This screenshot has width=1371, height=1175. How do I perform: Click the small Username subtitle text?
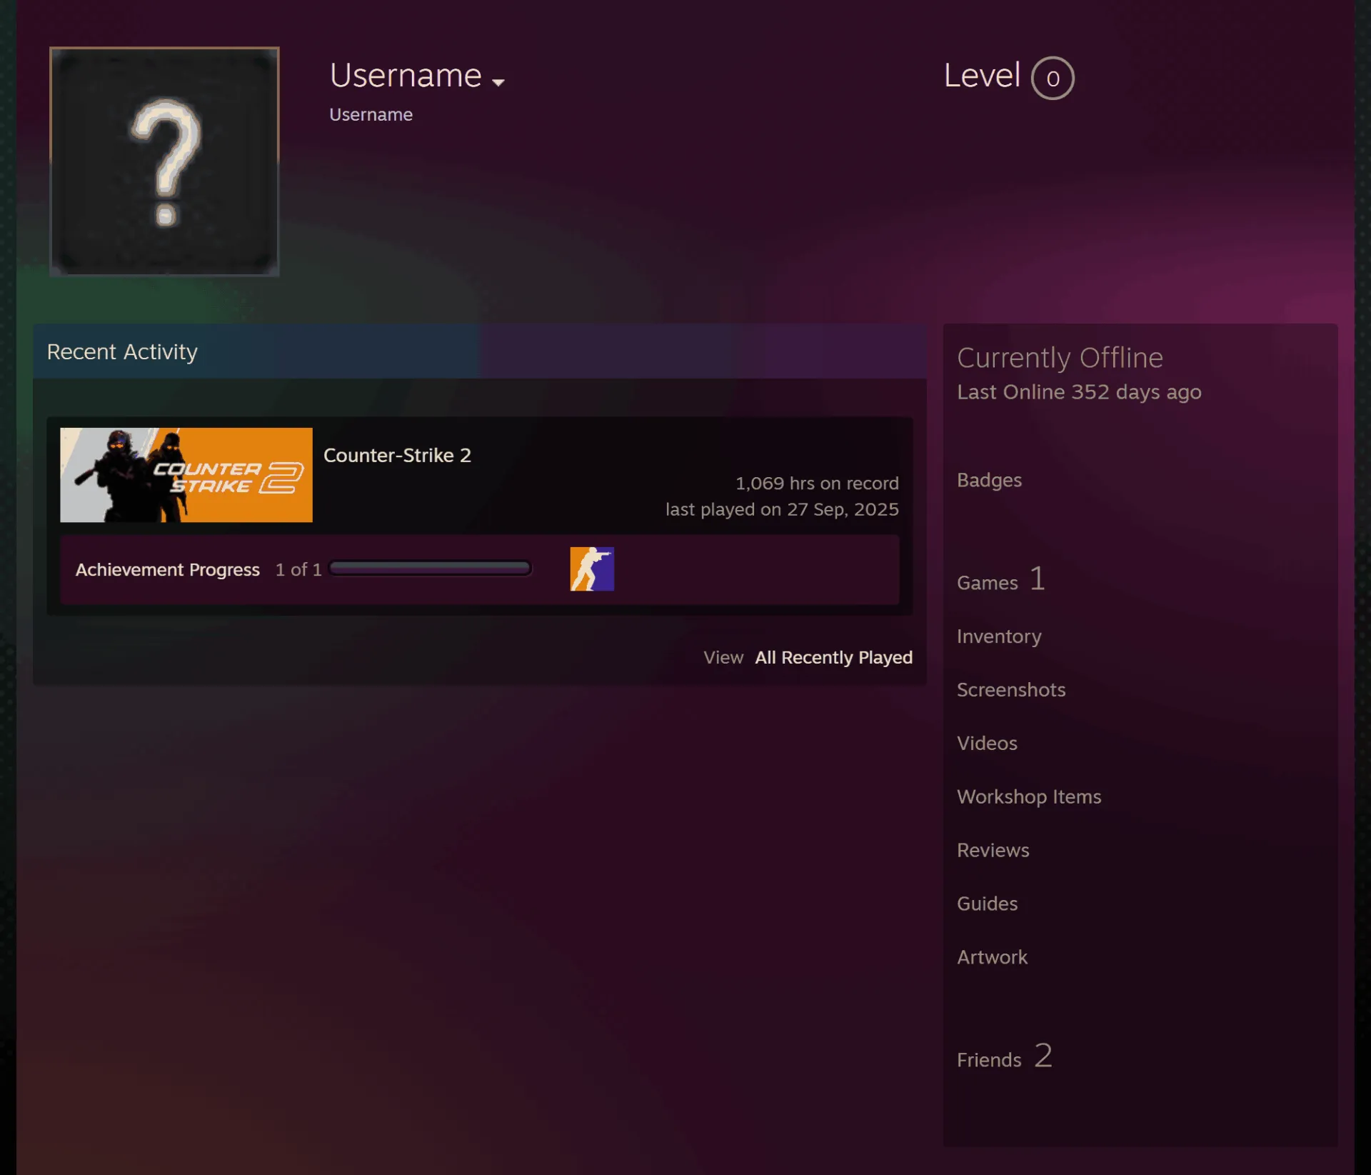point(371,114)
